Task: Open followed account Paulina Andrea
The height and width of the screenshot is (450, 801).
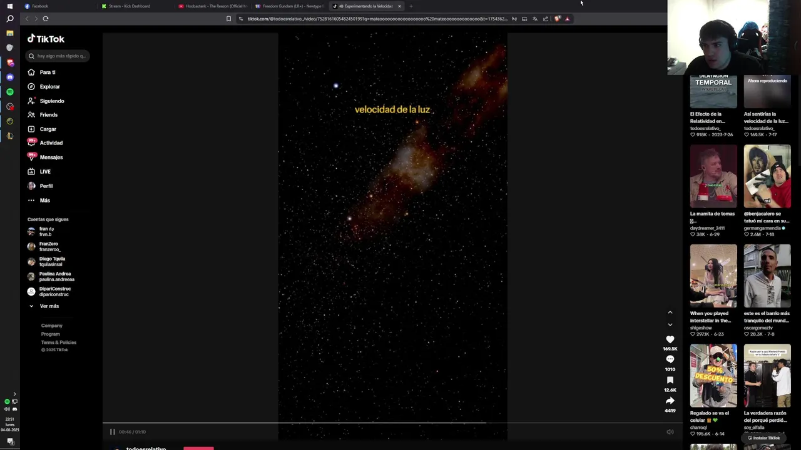Action: click(51, 277)
